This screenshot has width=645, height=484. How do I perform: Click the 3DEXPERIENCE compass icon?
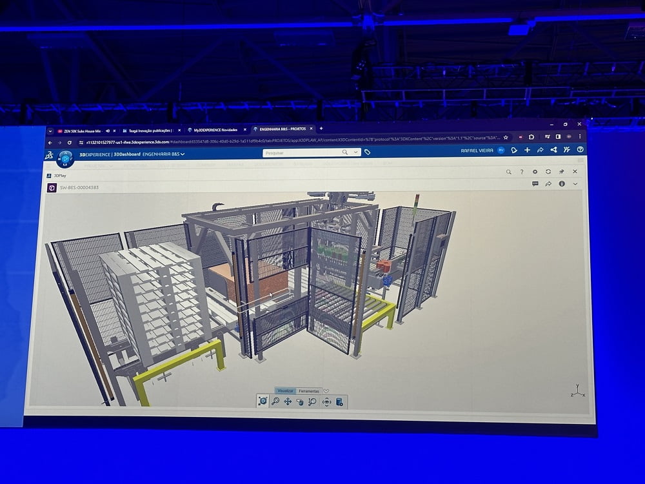tap(65, 158)
